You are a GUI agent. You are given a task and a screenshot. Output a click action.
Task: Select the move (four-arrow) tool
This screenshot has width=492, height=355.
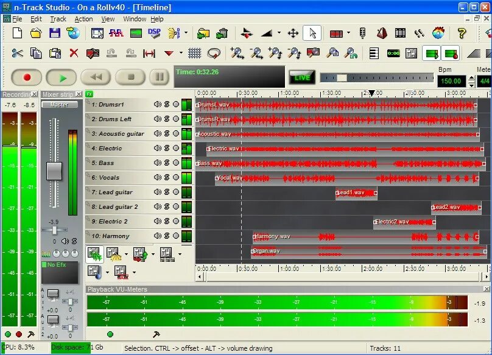(x=293, y=33)
